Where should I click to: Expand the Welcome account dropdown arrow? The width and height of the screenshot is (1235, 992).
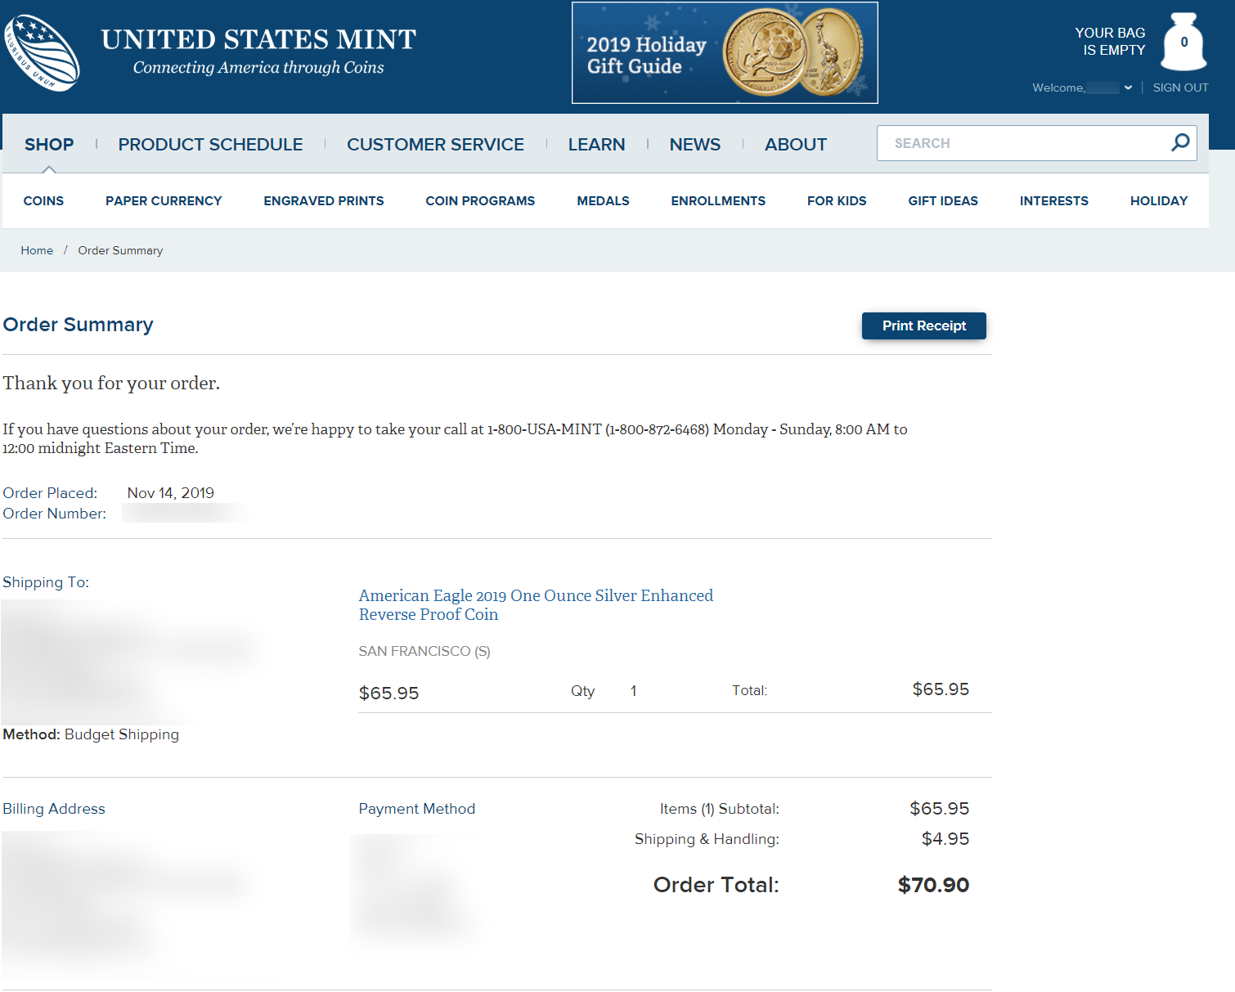coord(1128,88)
